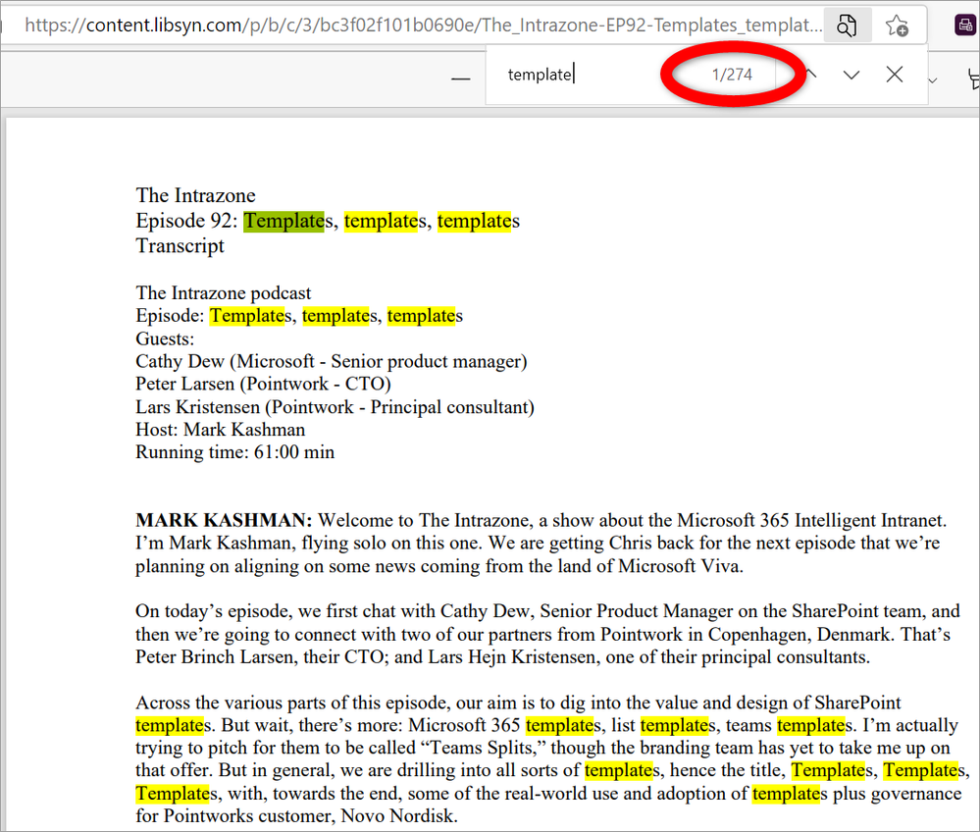The width and height of the screenshot is (980, 832).
Task: Click "Novo Nordisk" in the last line
Action: point(397,816)
